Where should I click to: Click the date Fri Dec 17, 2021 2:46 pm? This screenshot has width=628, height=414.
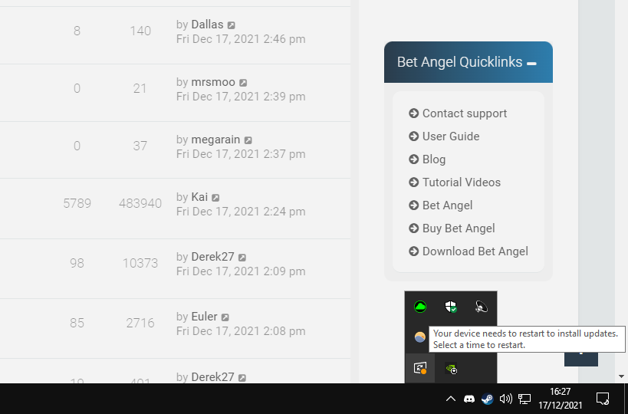[x=241, y=39]
